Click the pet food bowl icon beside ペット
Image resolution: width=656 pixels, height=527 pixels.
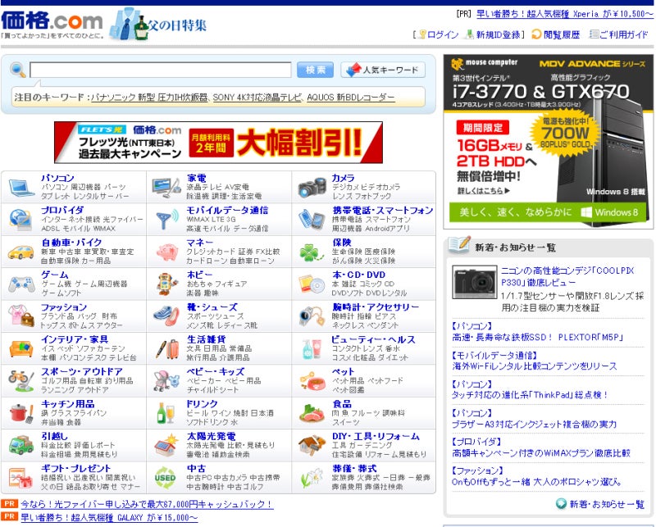click(x=312, y=380)
